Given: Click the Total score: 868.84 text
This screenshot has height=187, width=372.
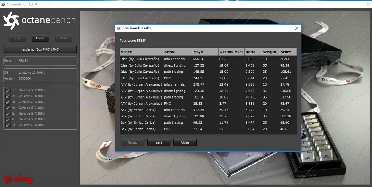Looking at the screenshot, I should pyautogui.click(x=133, y=41).
